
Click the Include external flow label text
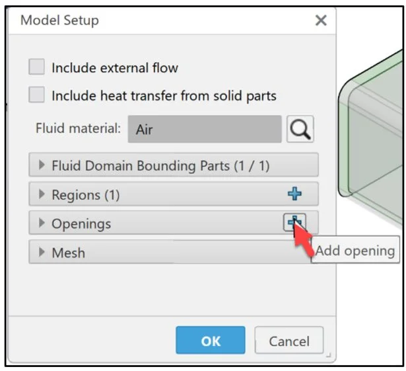[x=115, y=67]
